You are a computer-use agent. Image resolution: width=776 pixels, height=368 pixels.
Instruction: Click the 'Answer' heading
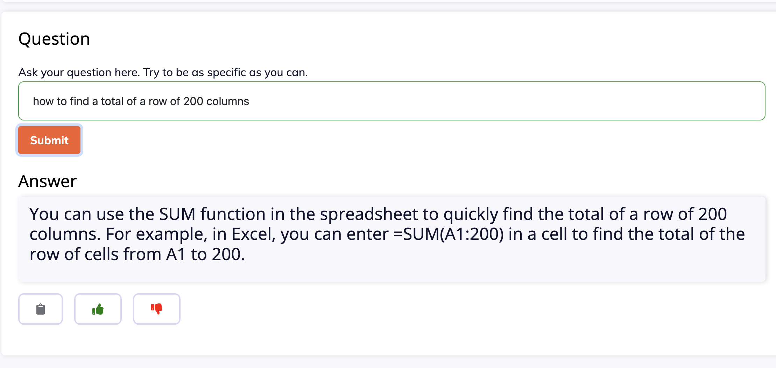48,181
